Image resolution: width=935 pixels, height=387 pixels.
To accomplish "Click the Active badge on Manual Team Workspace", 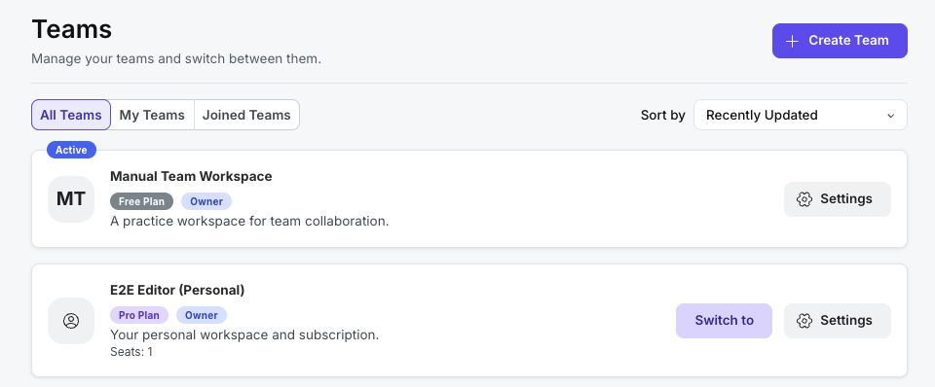I will click(x=71, y=150).
